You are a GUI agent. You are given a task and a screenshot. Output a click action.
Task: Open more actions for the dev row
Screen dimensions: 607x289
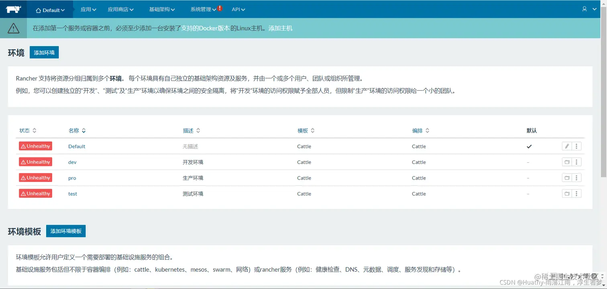[x=576, y=162]
